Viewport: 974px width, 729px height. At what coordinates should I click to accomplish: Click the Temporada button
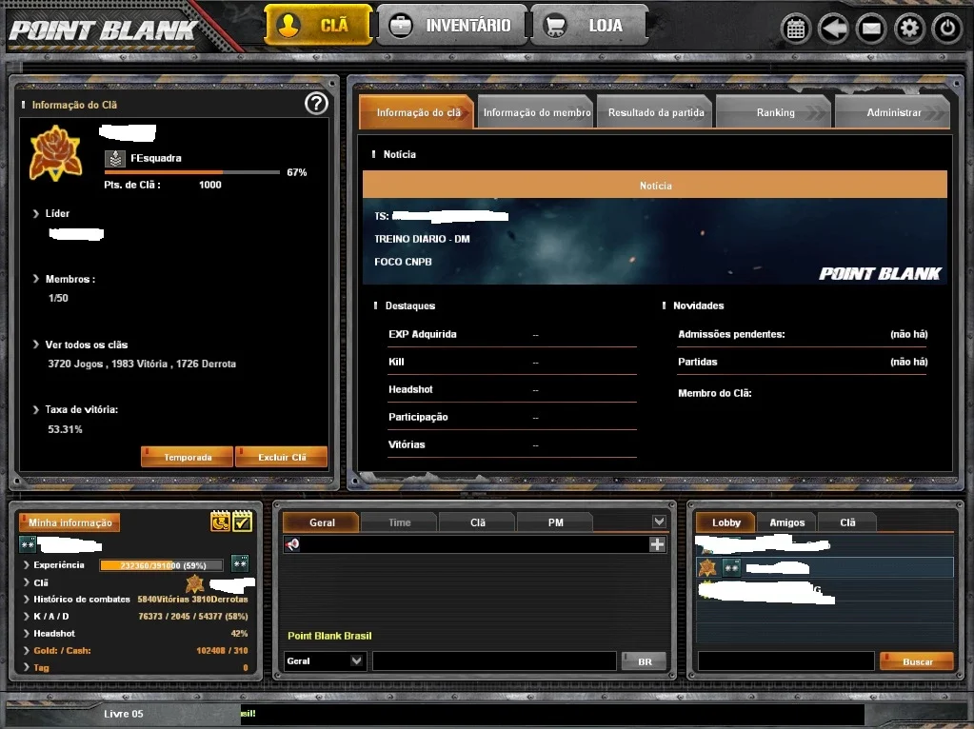(187, 457)
